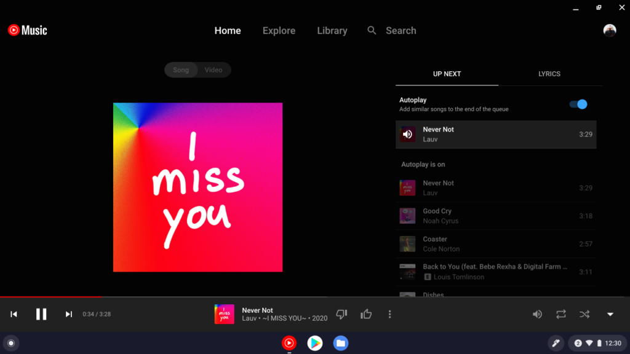Click YouTube Music shelf icon

click(x=289, y=343)
